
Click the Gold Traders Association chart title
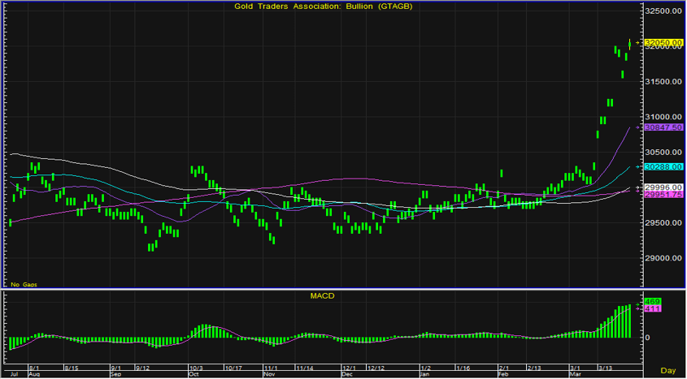[x=323, y=7]
